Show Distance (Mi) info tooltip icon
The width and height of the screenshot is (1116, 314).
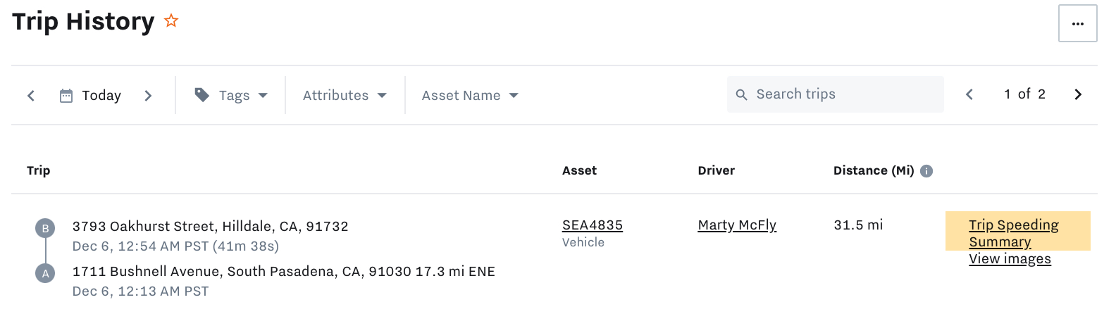click(x=926, y=171)
